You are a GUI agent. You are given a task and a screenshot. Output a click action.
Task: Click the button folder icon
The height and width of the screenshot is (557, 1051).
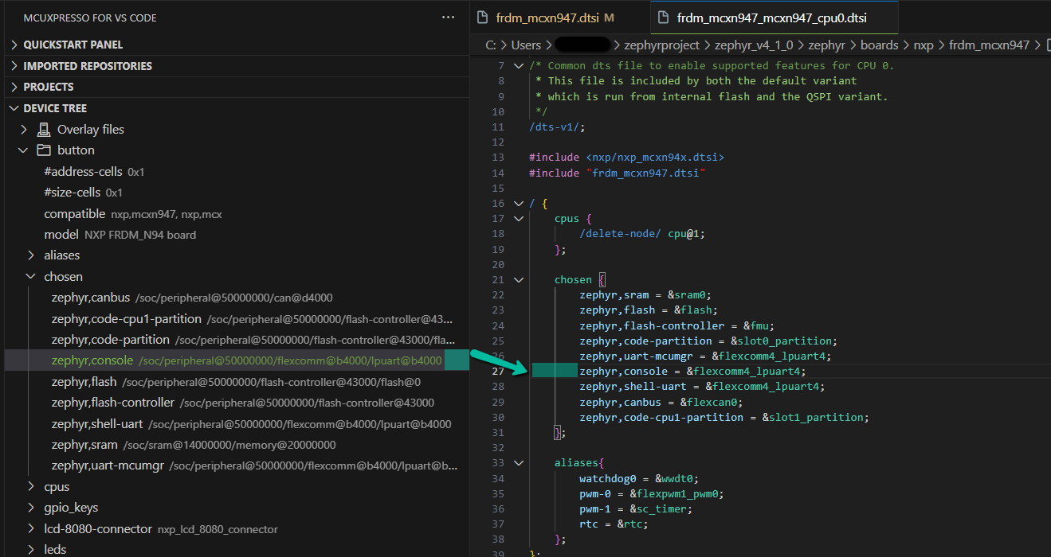click(44, 150)
